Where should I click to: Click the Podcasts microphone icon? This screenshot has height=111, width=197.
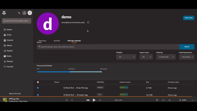[x=5, y=61]
